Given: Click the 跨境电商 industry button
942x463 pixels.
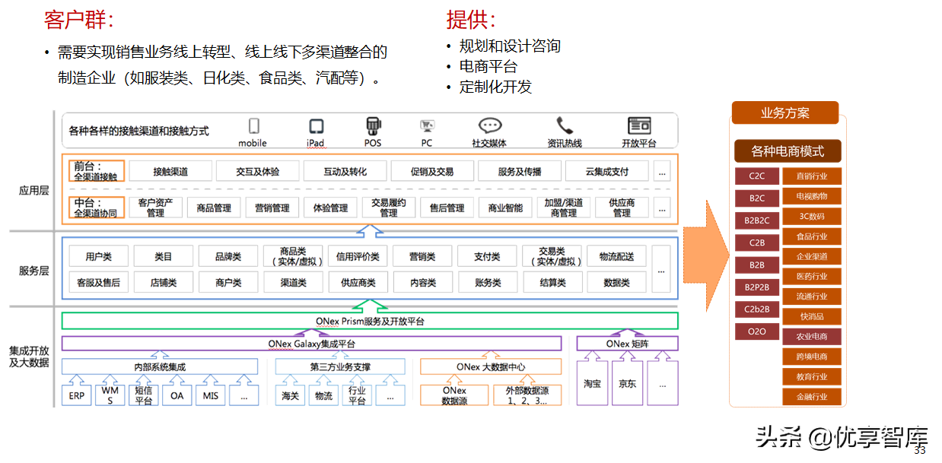Looking at the screenshot, I should point(812,357).
